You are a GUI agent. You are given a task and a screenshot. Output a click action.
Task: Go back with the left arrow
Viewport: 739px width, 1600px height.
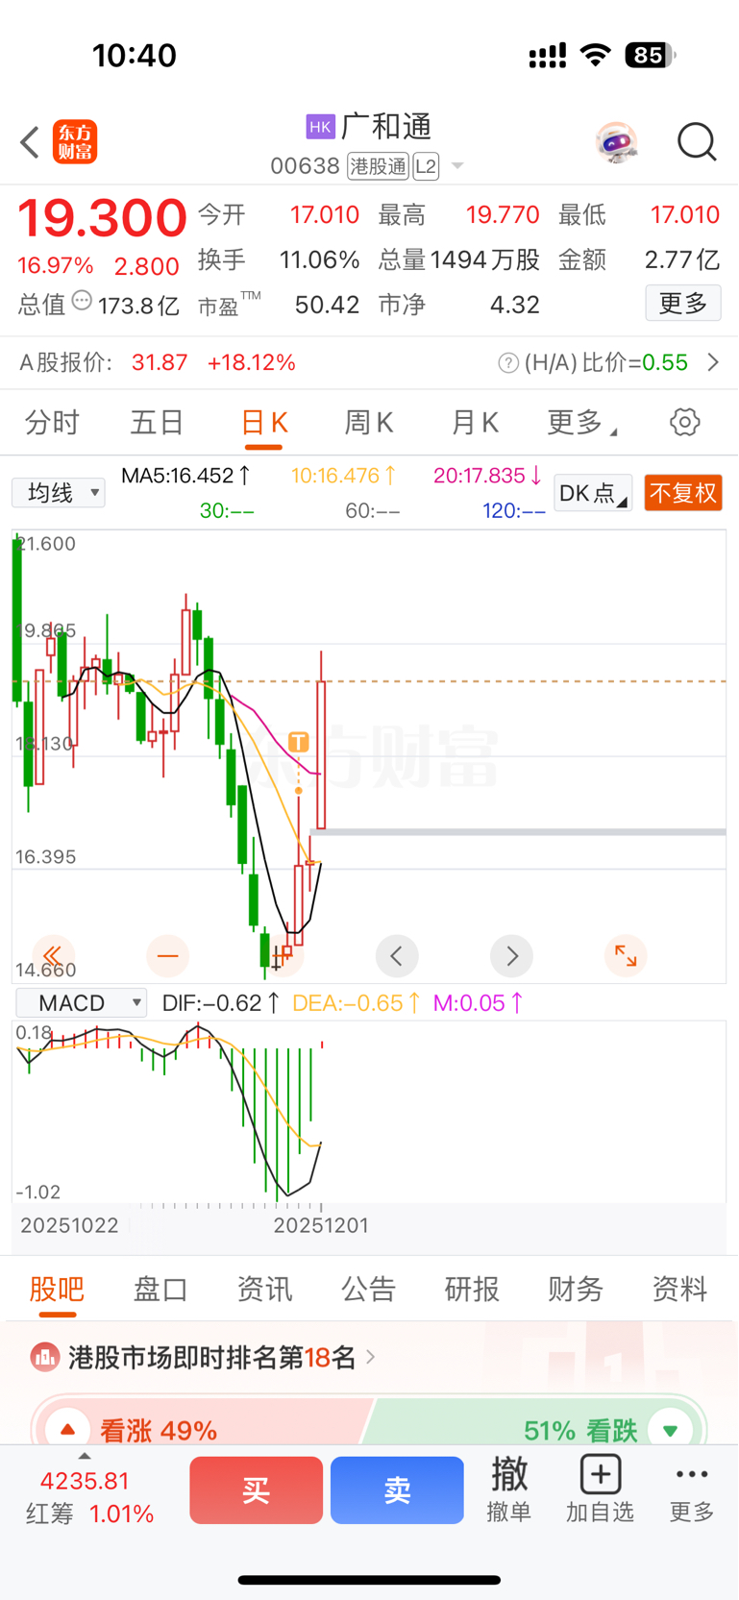[30, 142]
